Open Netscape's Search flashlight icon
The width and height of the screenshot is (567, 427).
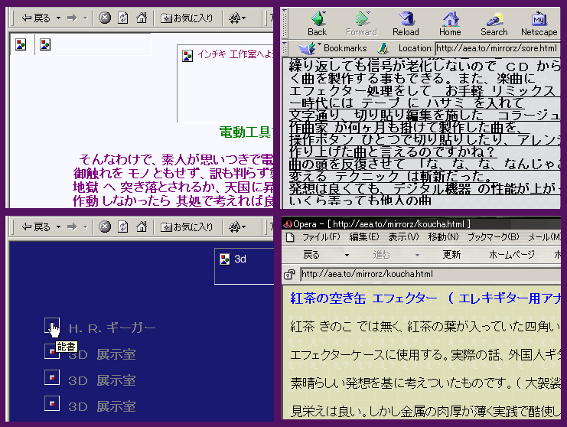click(x=494, y=23)
